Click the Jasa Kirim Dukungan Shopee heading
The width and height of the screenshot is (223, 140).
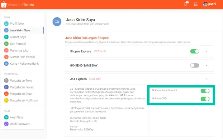click(87, 38)
